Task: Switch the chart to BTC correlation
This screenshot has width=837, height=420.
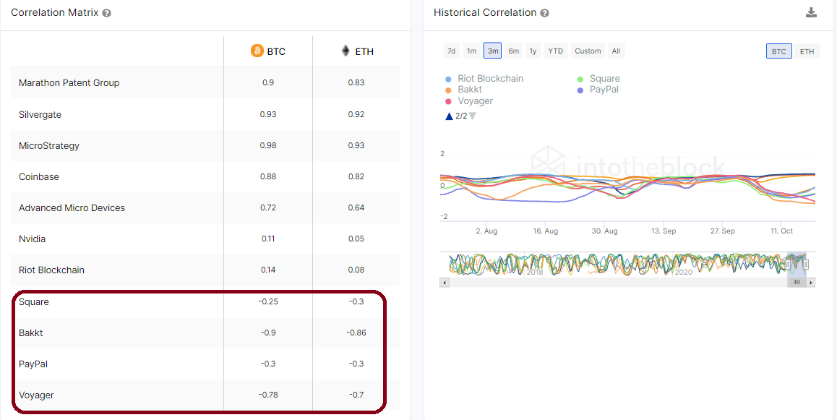Action: (x=779, y=51)
